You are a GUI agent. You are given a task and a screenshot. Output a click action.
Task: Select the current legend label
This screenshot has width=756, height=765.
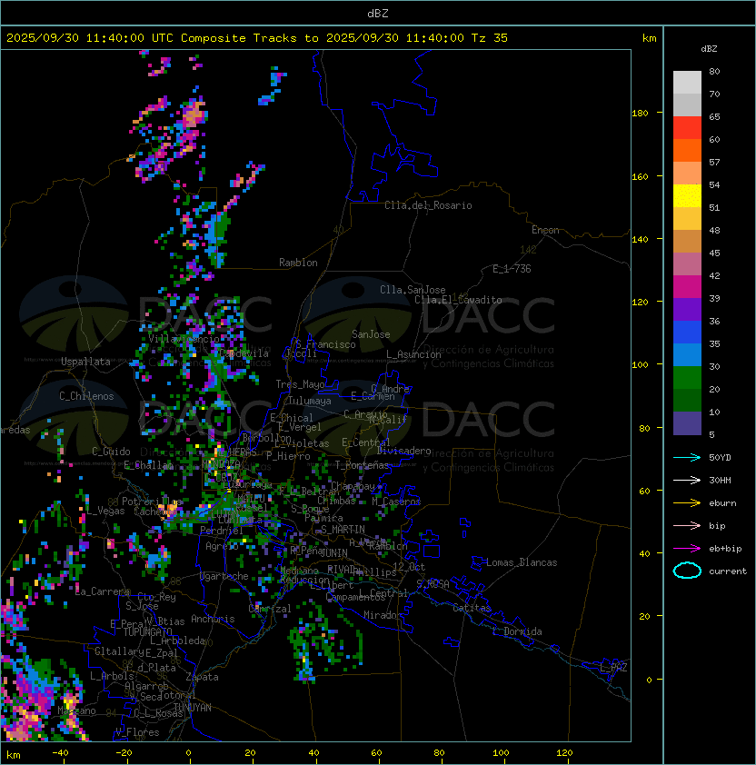point(728,571)
